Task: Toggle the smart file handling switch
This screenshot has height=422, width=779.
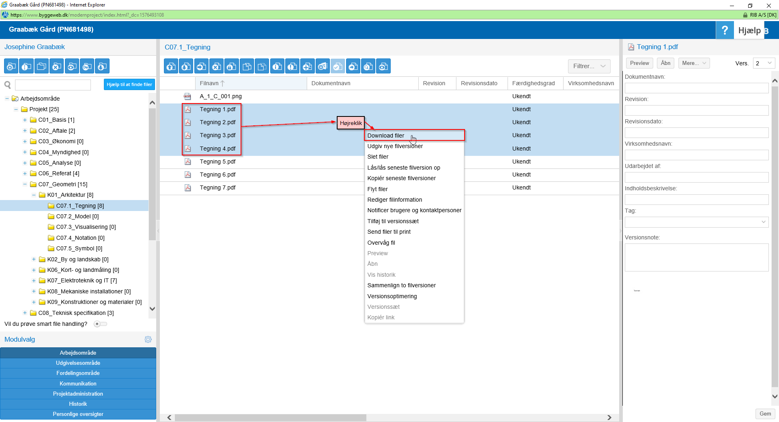Action: (x=100, y=324)
